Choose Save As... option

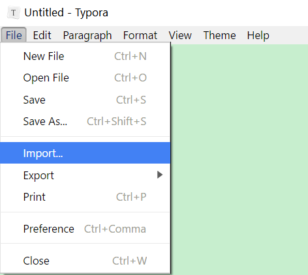click(x=85, y=121)
